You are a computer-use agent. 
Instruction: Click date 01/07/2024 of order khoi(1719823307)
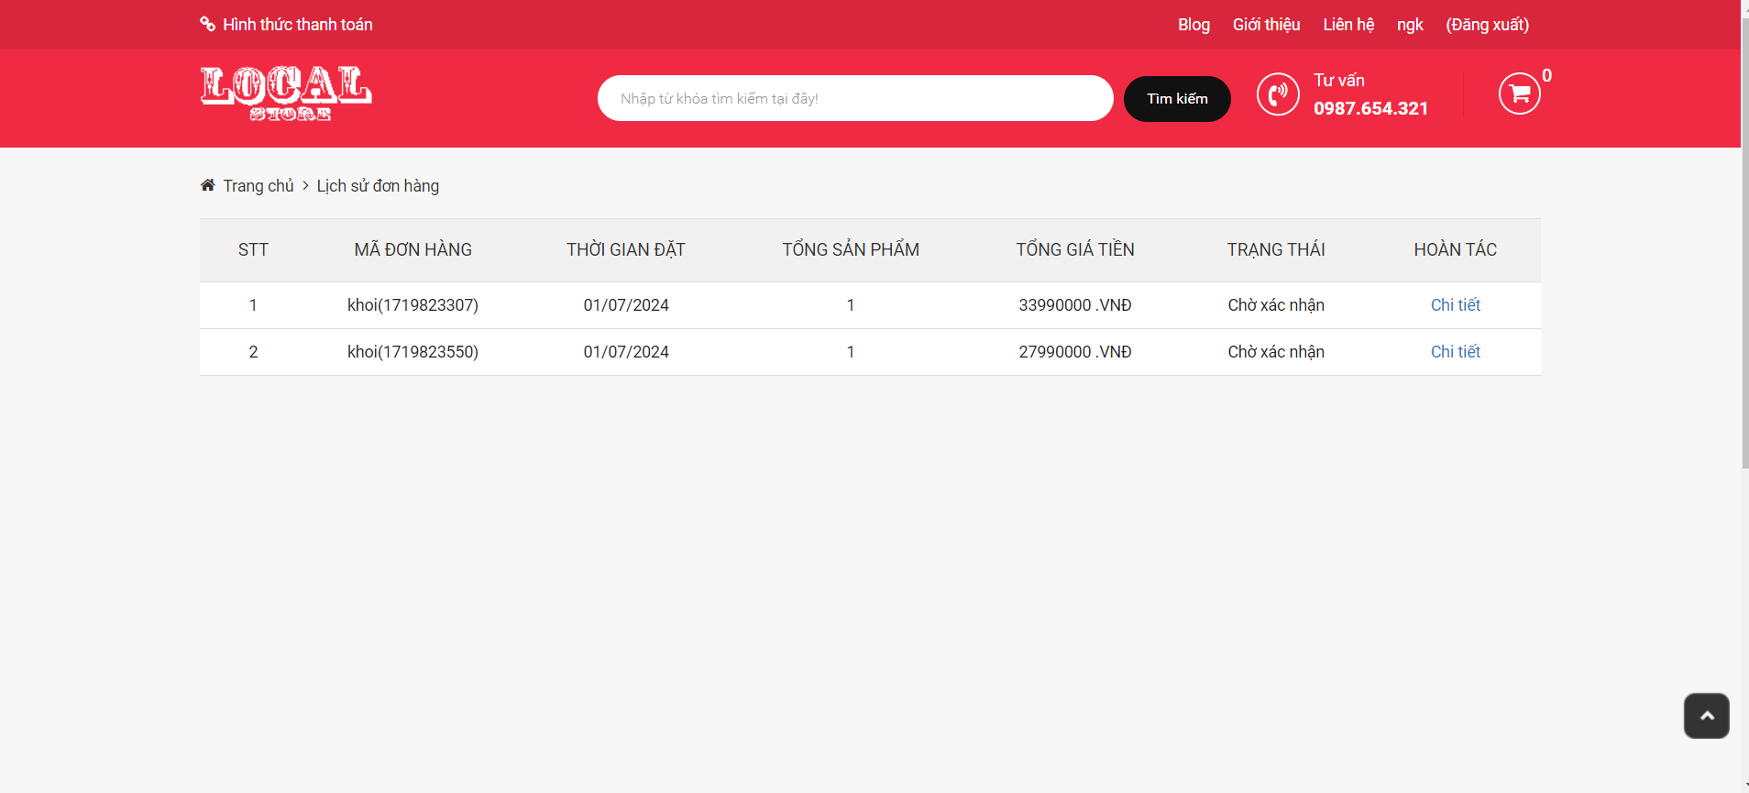tap(626, 305)
